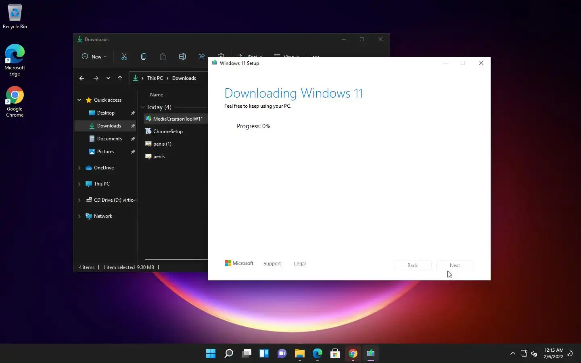Click the Microsoft logo in Setup window
The height and width of the screenshot is (363, 581).
tap(239, 263)
